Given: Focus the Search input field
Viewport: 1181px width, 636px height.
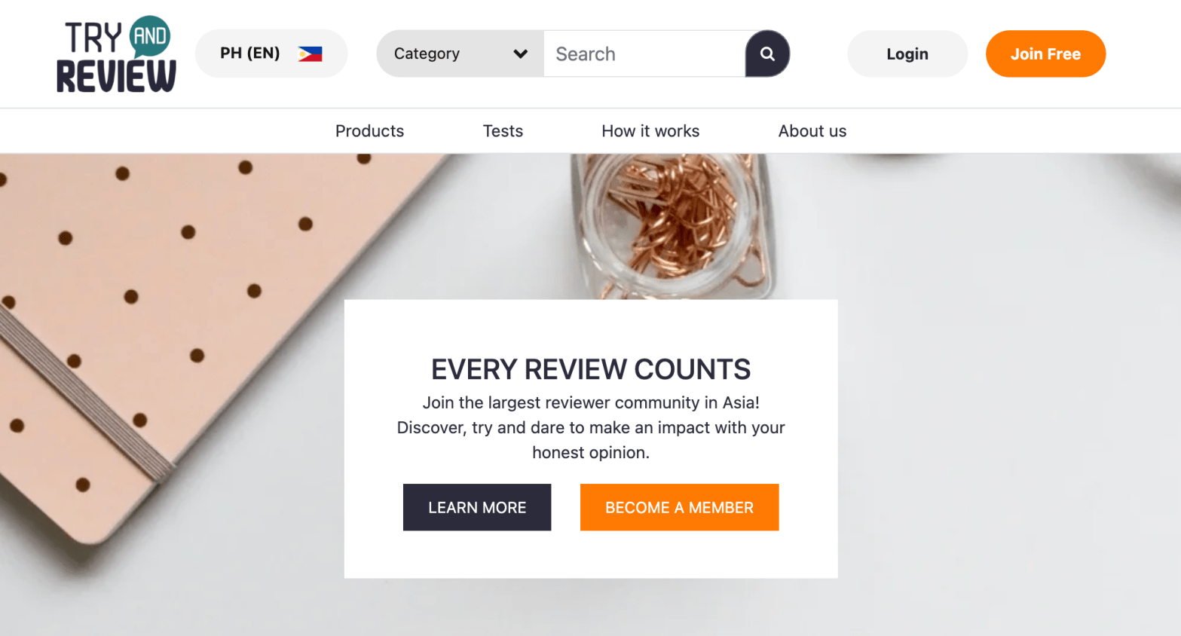Looking at the screenshot, I should 644,54.
